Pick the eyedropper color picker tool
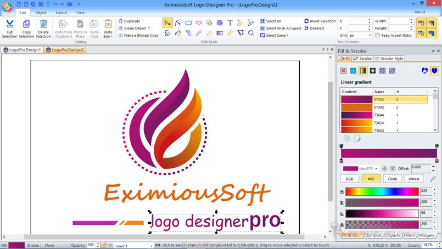Screen dimensions: 442x249 click(199, 33)
